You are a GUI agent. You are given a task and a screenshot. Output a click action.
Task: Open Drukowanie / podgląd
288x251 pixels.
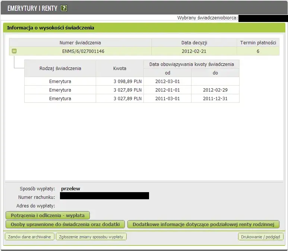pyautogui.click(x=261, y=237)
